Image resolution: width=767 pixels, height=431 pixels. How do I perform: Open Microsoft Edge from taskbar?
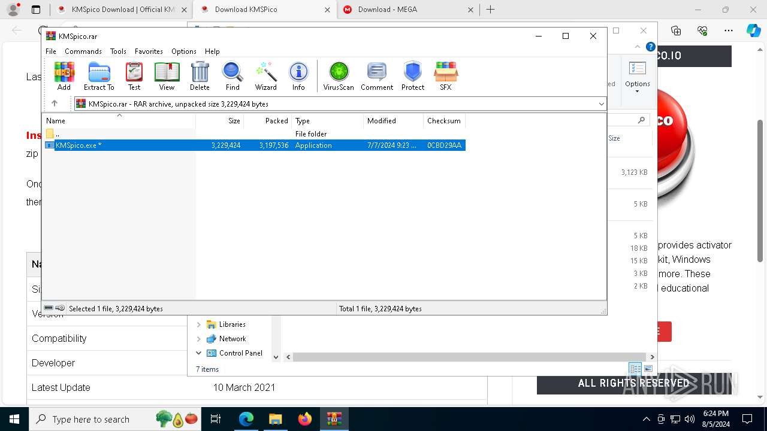(246, 419)
